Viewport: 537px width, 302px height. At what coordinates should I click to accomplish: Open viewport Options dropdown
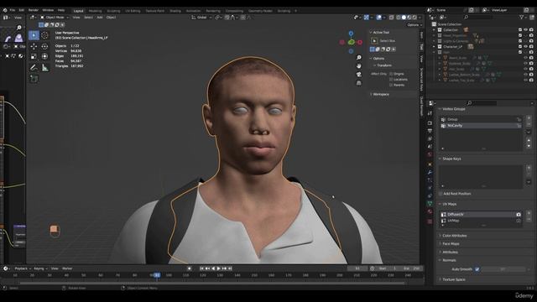click(414, 24)
